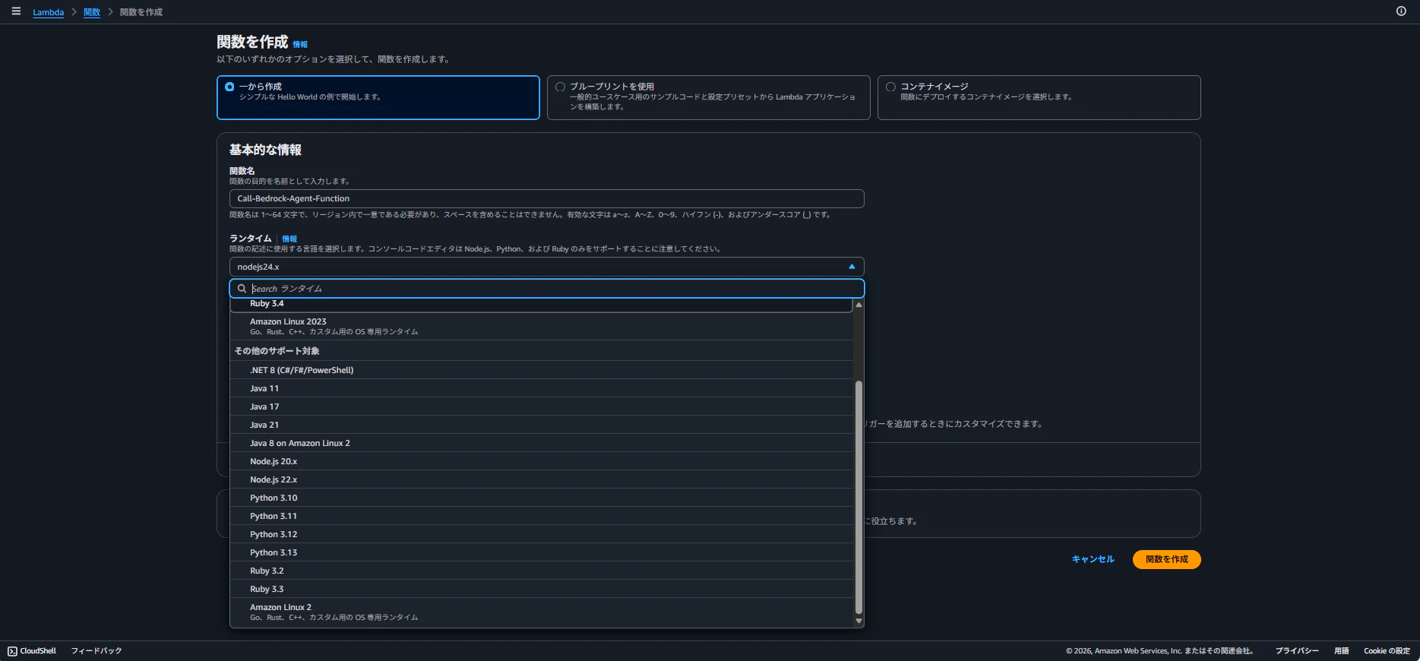Click the search magnifier in runtime search box
Image resolution: width=1420 pixels, height=661 pixels.
point(242,289)
